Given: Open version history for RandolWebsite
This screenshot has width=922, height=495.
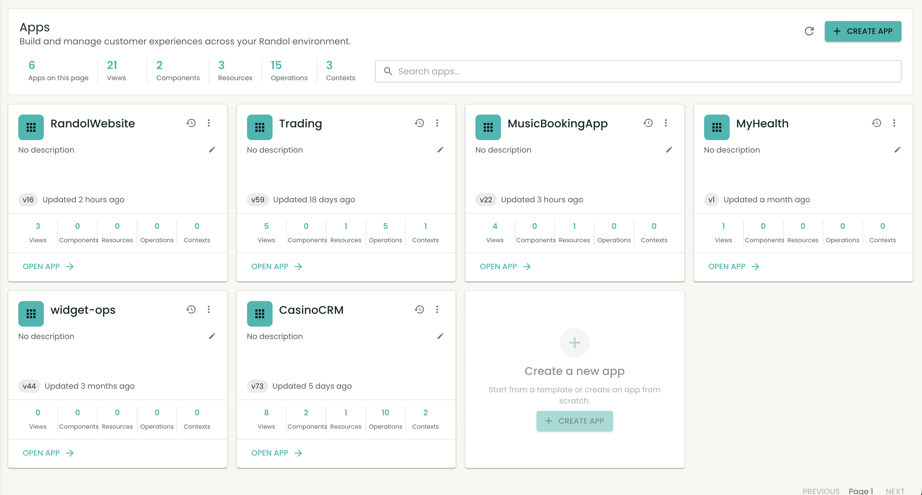Looking at the screenshot, I should (191, 123).
